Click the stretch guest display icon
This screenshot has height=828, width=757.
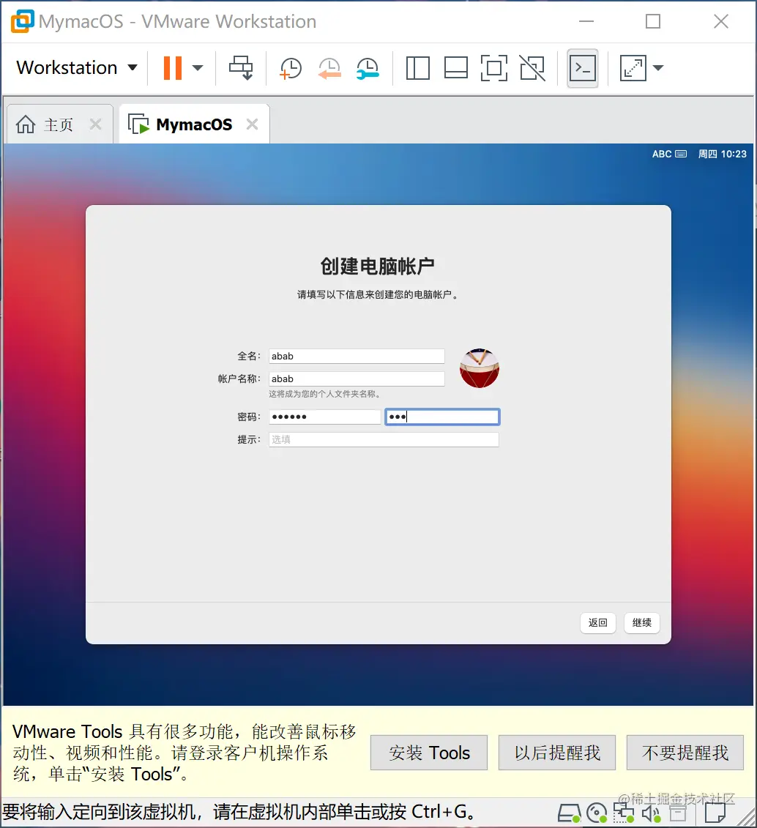coord(633,68)
